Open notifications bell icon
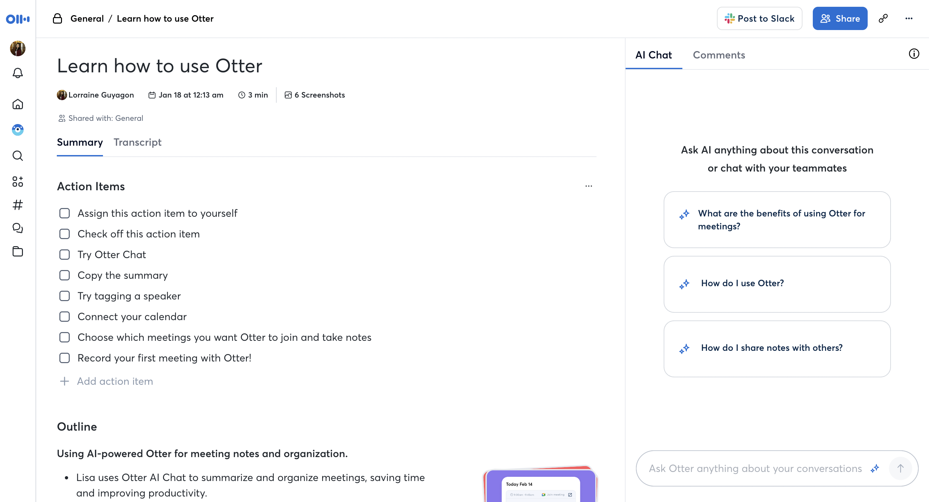The height and width of the screenshot is (502, 929). pyautogui.click(x=18, y=73)
